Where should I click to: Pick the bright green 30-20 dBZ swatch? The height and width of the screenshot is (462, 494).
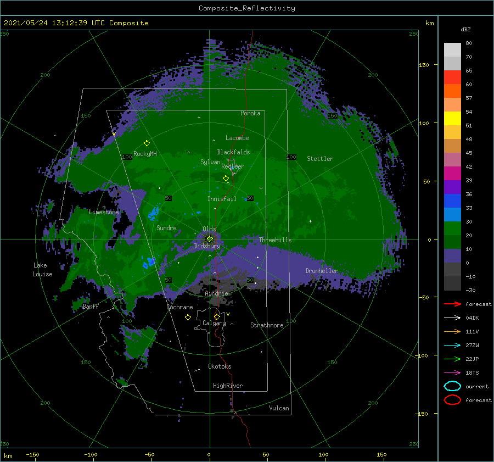click(452, 229)
